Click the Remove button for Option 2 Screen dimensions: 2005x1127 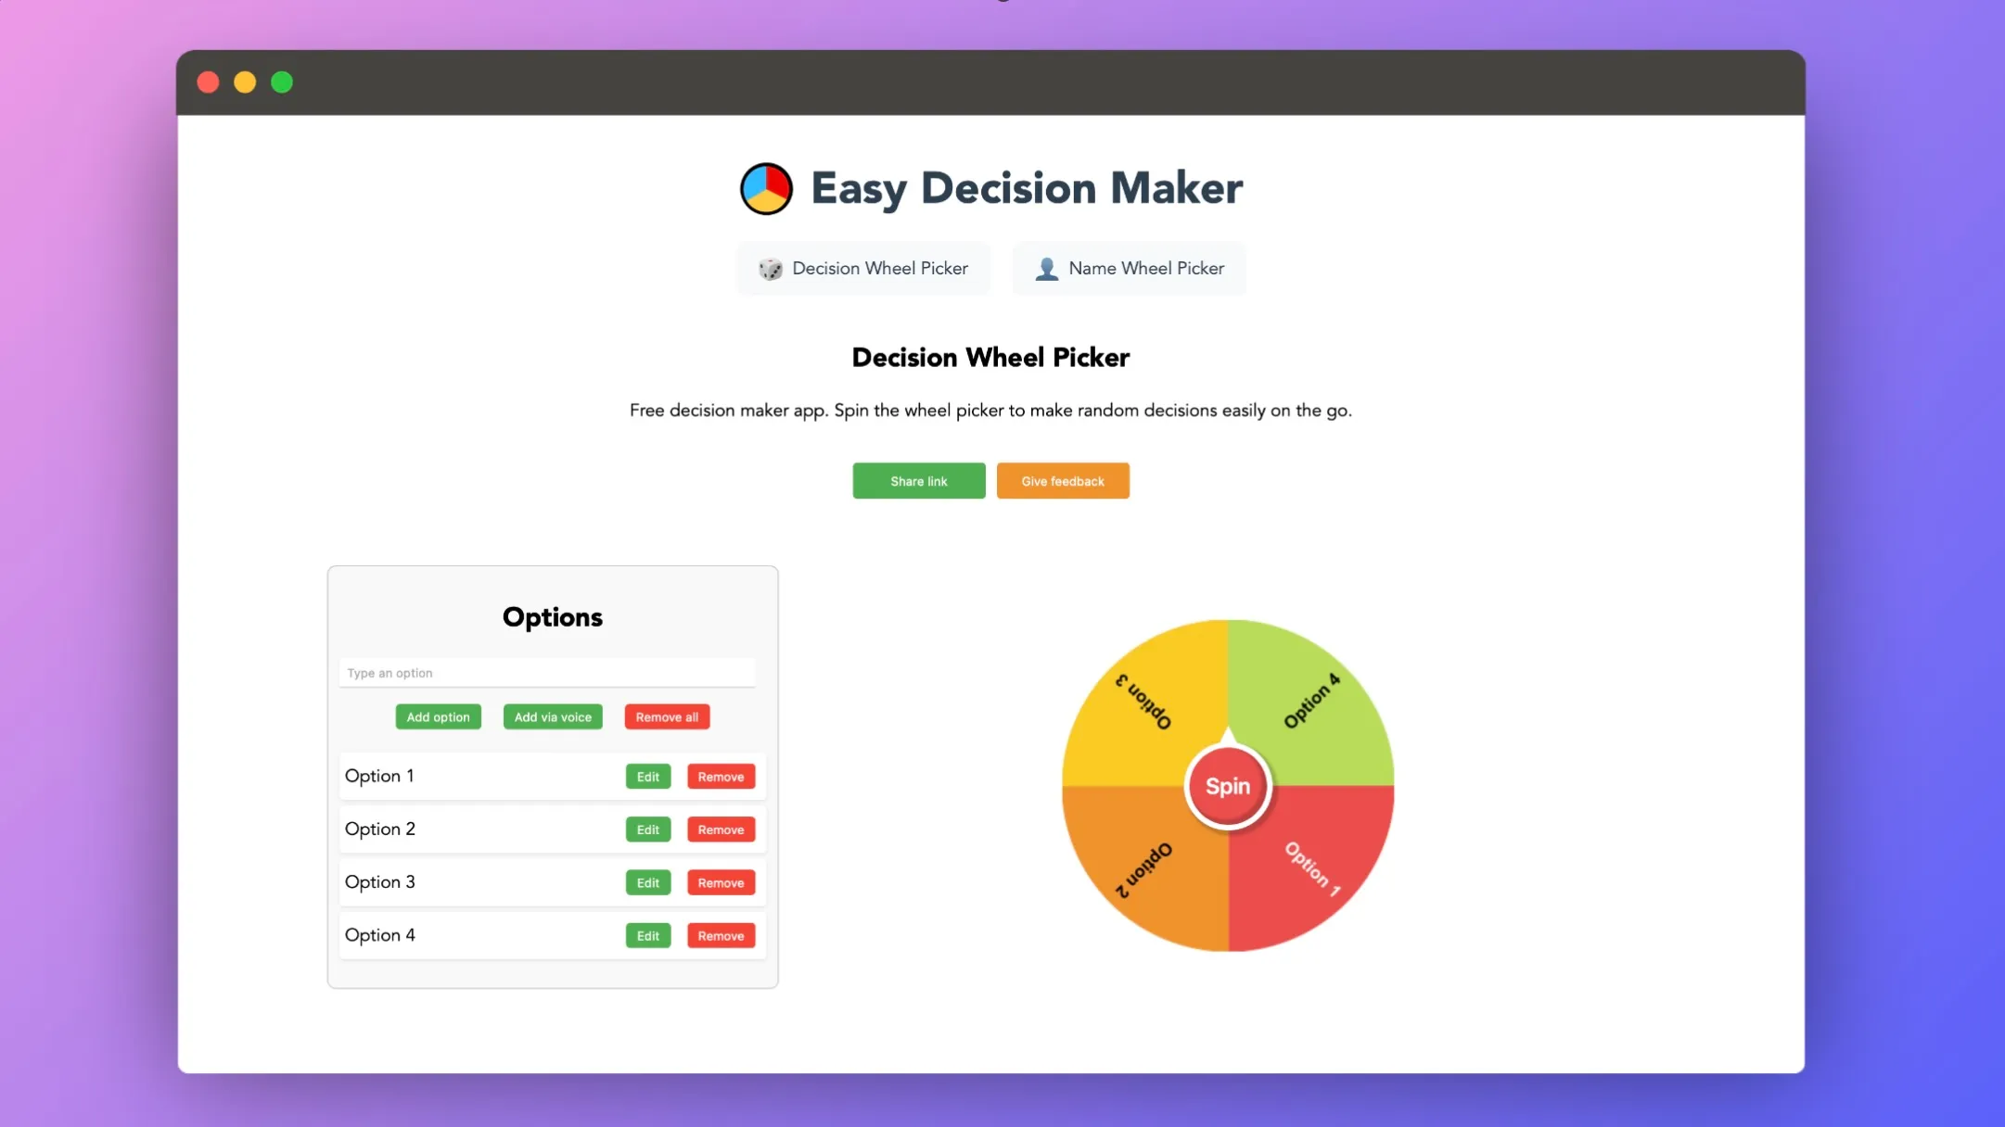(721, 829)
